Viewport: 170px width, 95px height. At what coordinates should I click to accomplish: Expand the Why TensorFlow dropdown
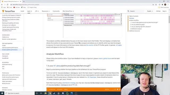click(68, 11)
